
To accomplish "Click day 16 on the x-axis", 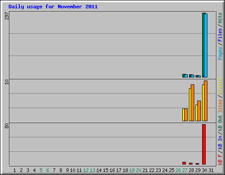I will coord(112,170).
